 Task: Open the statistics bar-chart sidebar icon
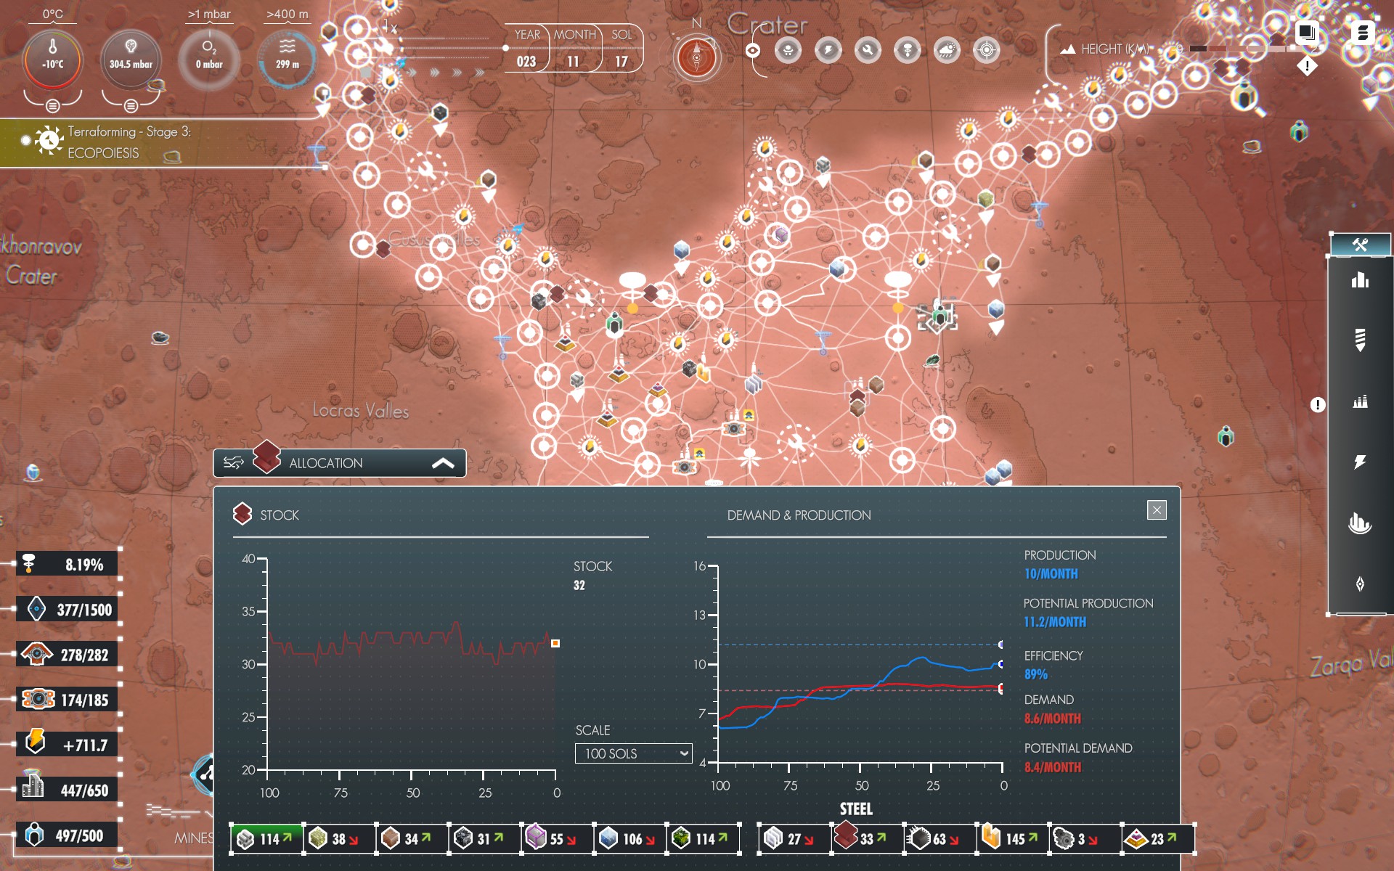pos(1359,280)
